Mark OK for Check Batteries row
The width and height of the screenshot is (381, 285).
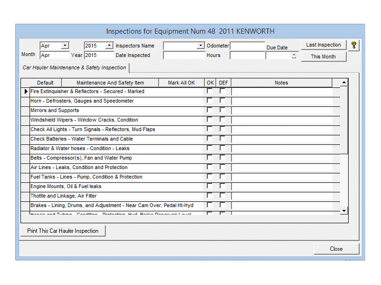210,139
